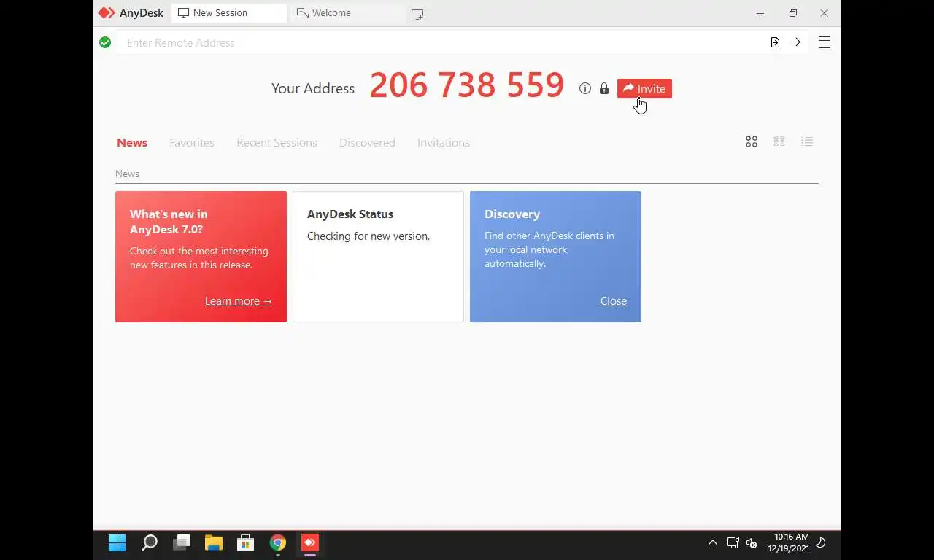Switch to small tiles view
Image resolution: width=934 pixels, height=560 pixels.
click(779, 141)
